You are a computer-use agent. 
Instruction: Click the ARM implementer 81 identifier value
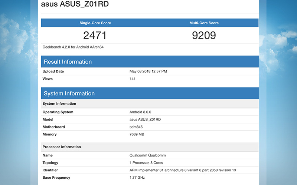[x=183, y=170]
